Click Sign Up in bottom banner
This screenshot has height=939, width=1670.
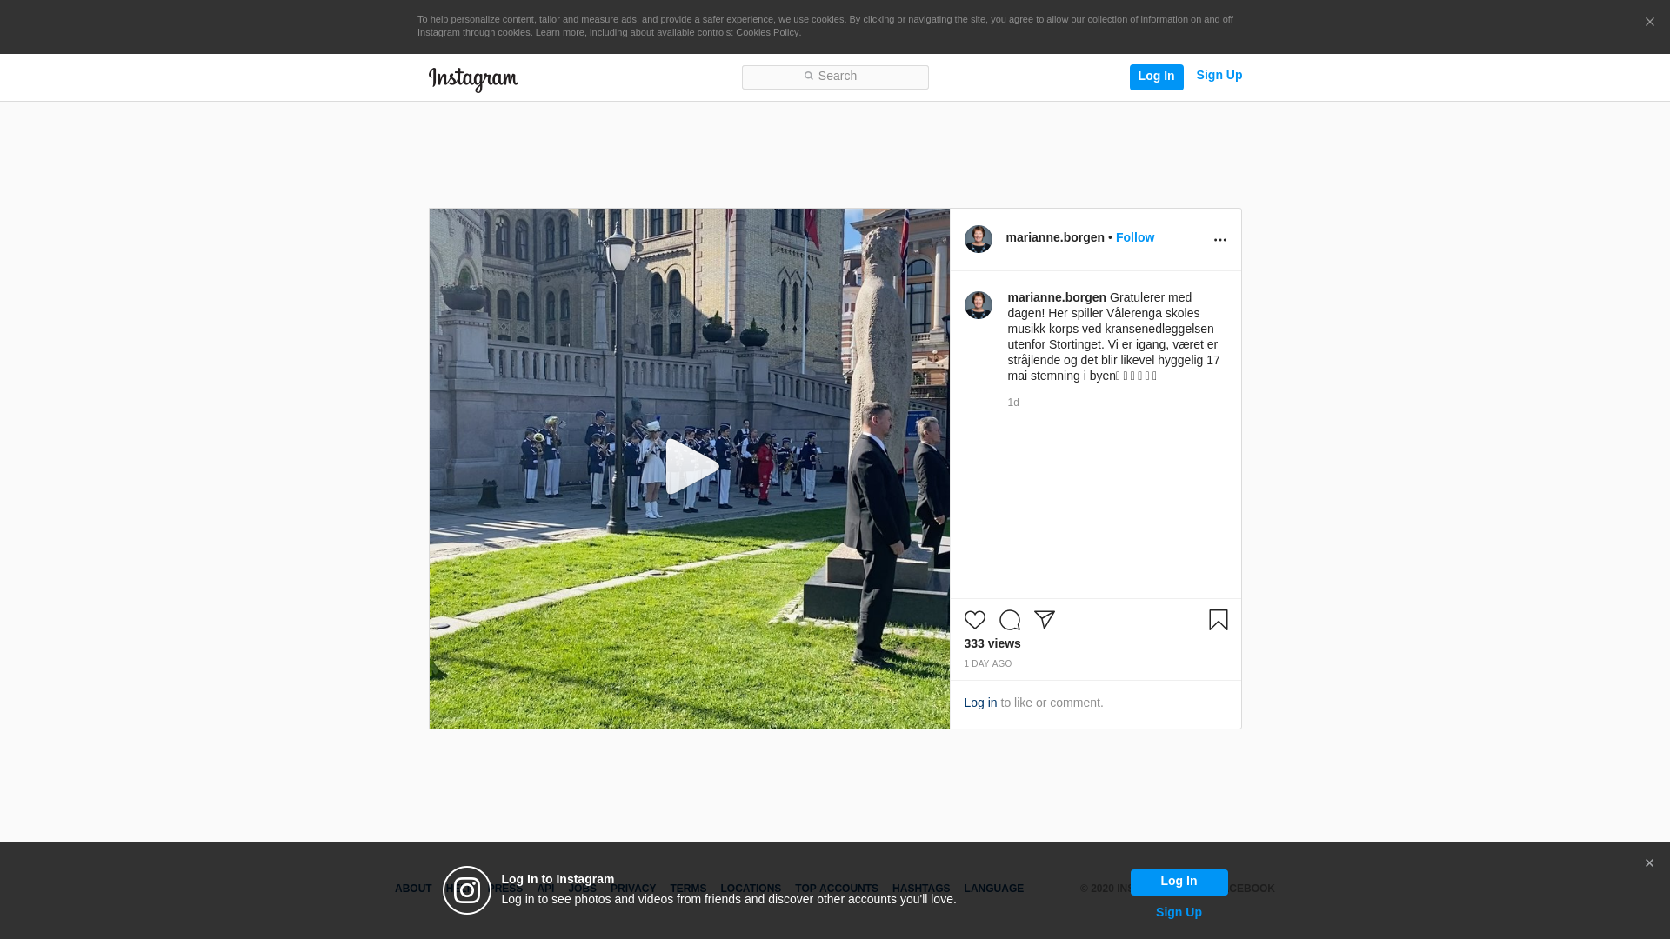pyautogui.click(x=1179, y=912)
